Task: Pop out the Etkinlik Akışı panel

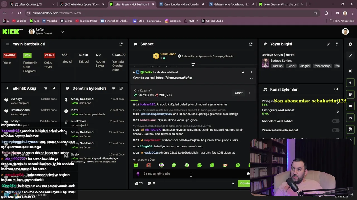Action: pos(53,88)
